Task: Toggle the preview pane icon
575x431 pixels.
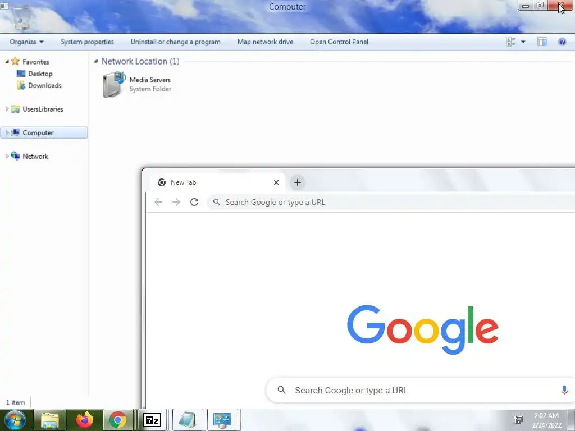Action: point(542,42)
